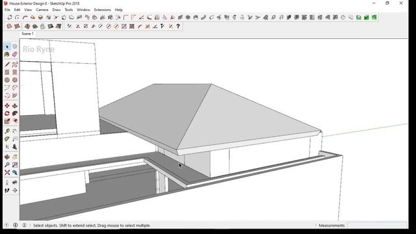Viewport: 416px width, 234px height.
Task: Select the Freehand drawing tool
Action: coord(15,64)
